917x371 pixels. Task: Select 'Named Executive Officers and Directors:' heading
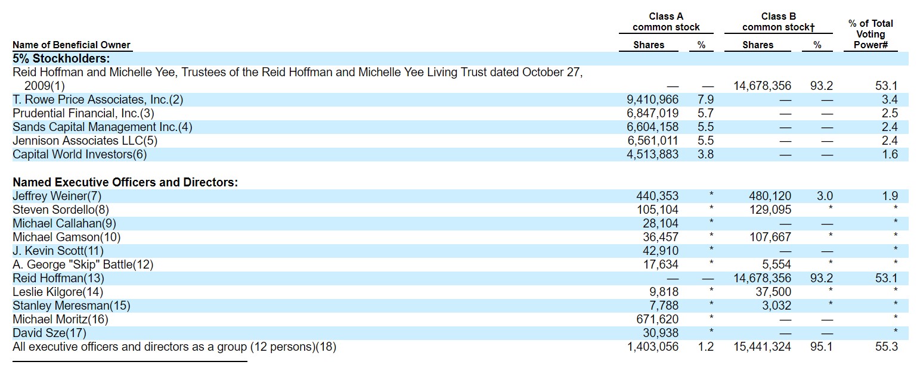click(125, 182)
